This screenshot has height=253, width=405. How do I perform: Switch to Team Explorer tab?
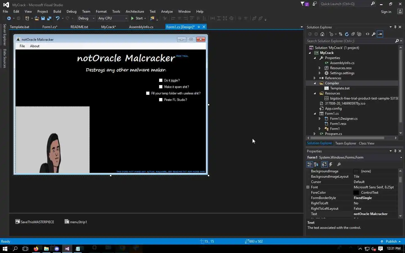coord(346,143)
